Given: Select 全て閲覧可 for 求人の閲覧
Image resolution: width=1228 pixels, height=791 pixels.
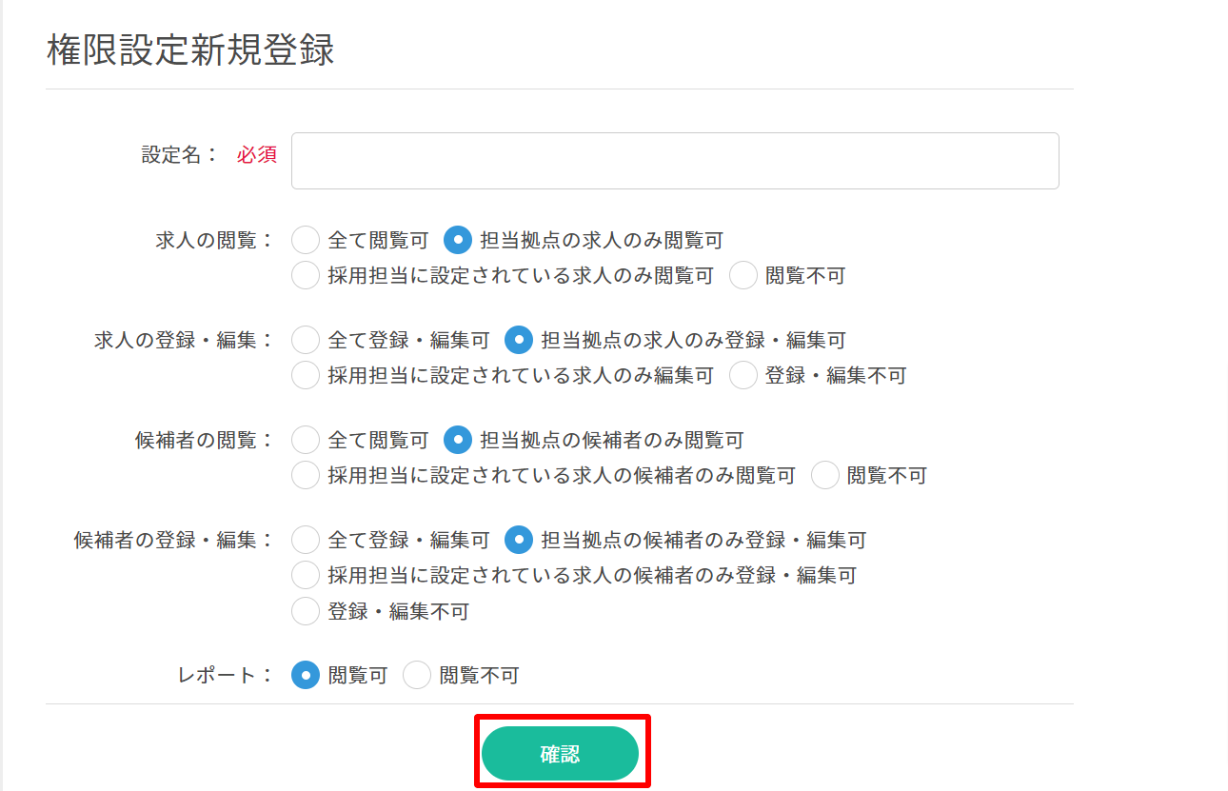Looking at the screenshot, I should click(x=306, y=241).
